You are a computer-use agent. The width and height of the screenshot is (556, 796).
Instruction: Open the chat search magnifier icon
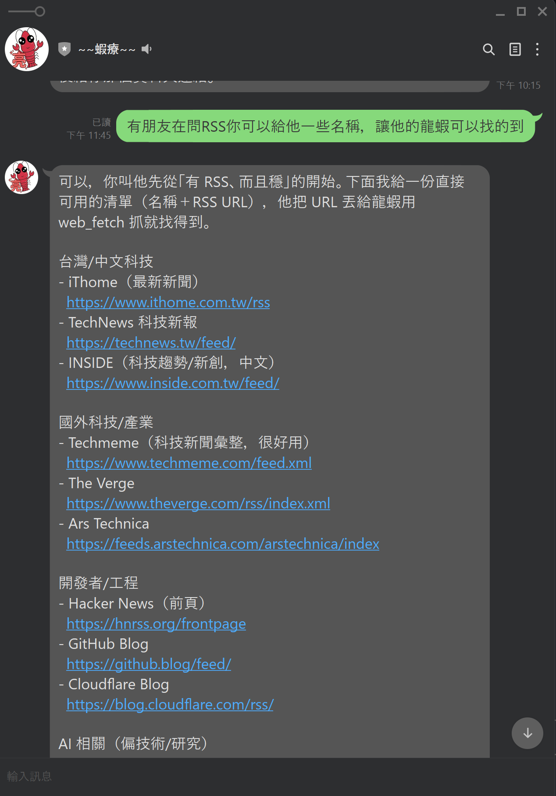[488, 49]
